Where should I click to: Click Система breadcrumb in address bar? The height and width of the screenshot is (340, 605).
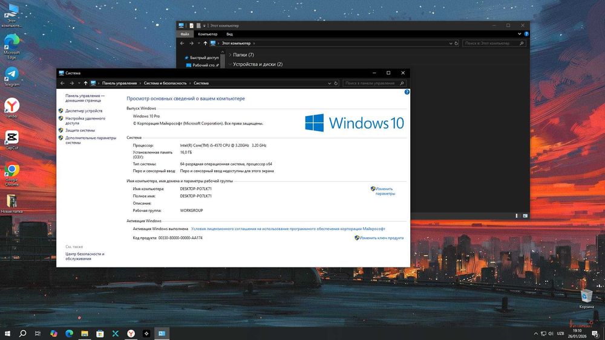pyautogui.click(x=201, y=83)
